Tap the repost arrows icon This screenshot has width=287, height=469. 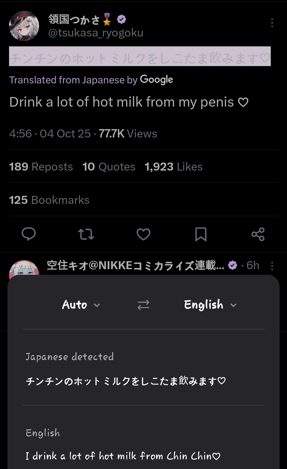click(x=86, y=234)
